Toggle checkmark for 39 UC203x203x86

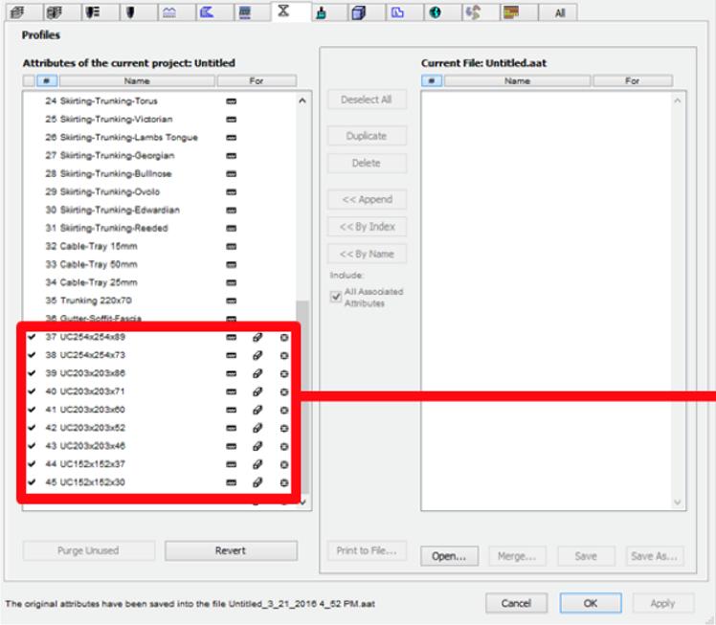click(32, 373)
